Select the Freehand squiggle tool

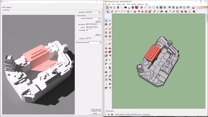click(110, 29)
